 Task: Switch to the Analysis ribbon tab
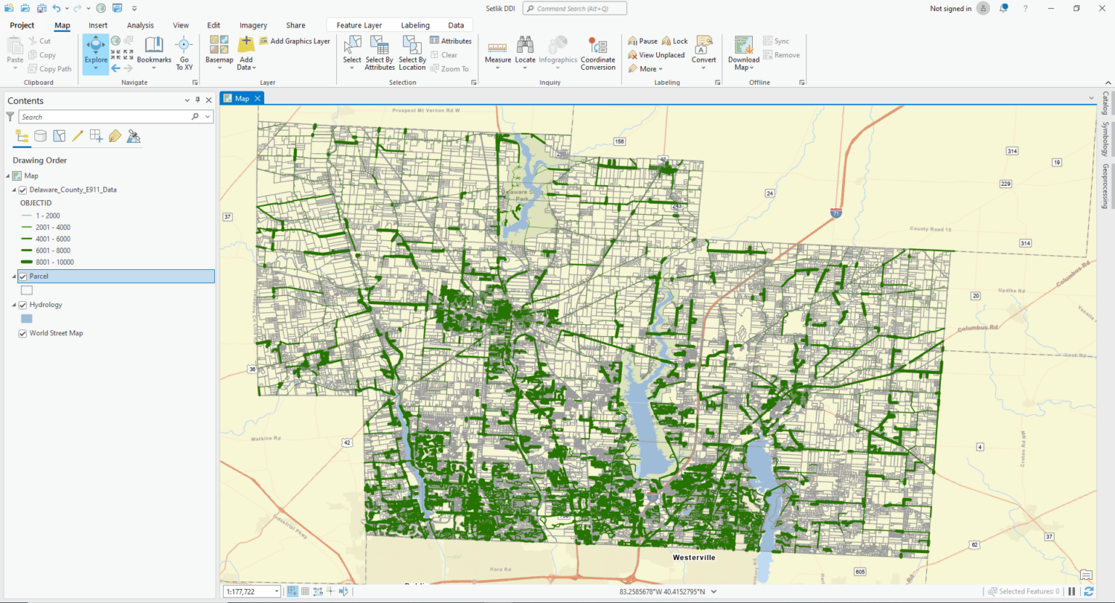tap(140, 25)
